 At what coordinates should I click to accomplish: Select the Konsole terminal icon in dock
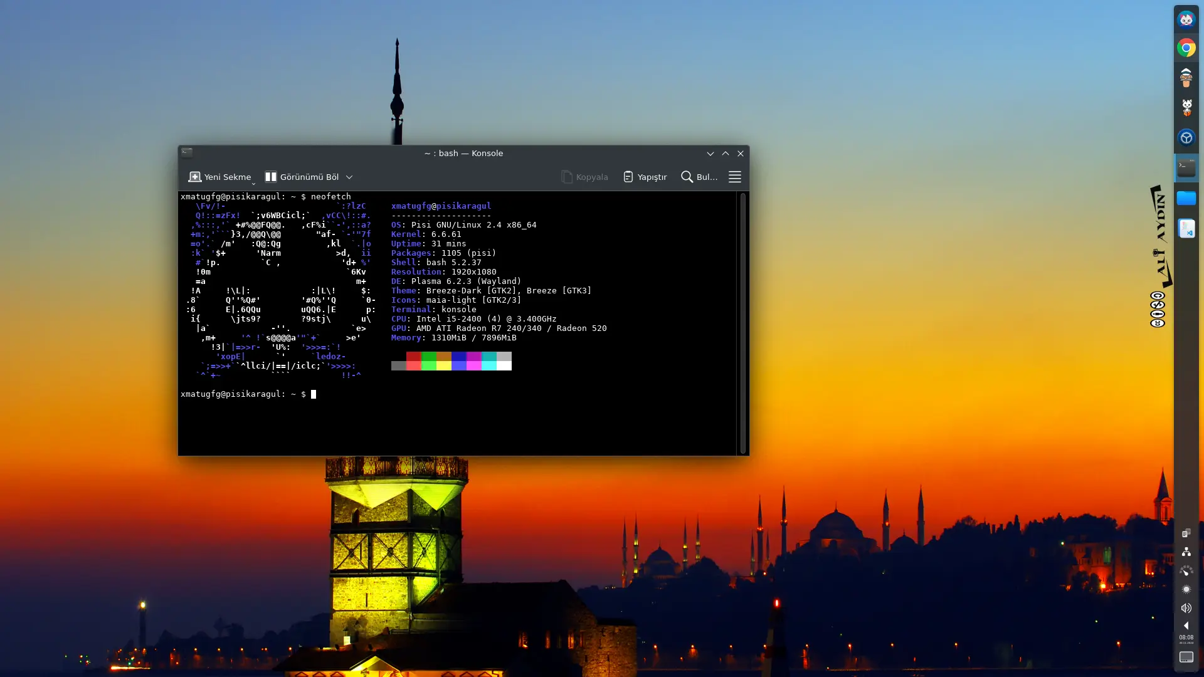(x=1186, y=167)
